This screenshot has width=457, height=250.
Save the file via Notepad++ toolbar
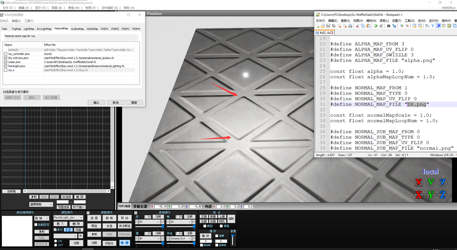tap(328, 26)
